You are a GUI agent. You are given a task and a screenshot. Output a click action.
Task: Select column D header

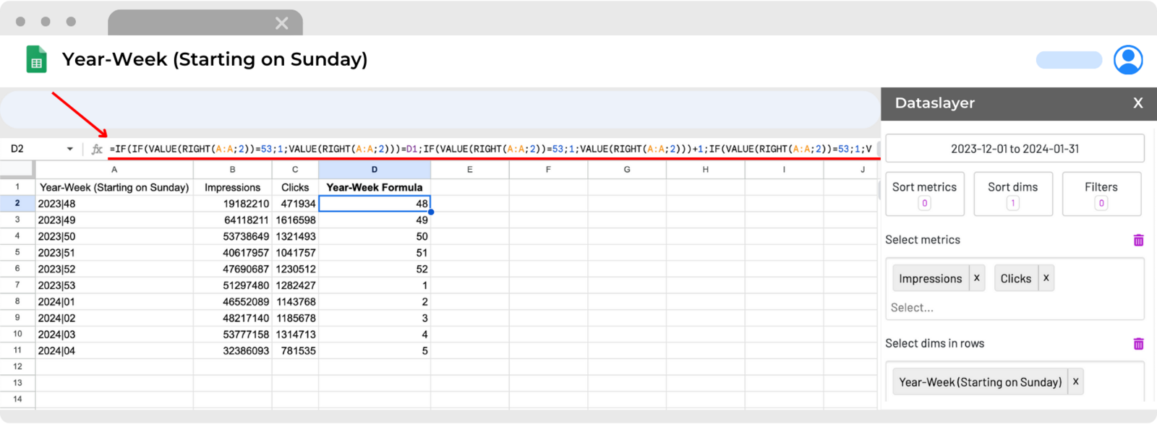point(375,170)
